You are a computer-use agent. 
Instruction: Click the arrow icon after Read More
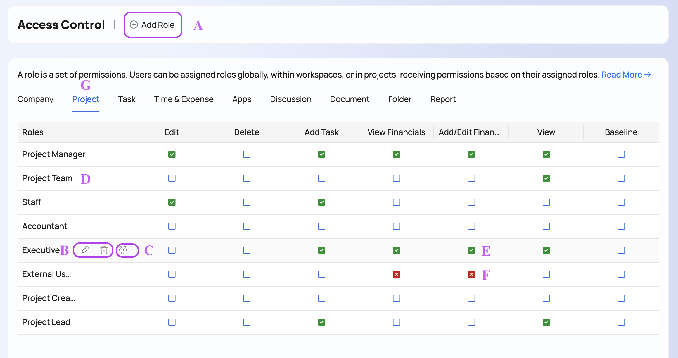[648, 75]
